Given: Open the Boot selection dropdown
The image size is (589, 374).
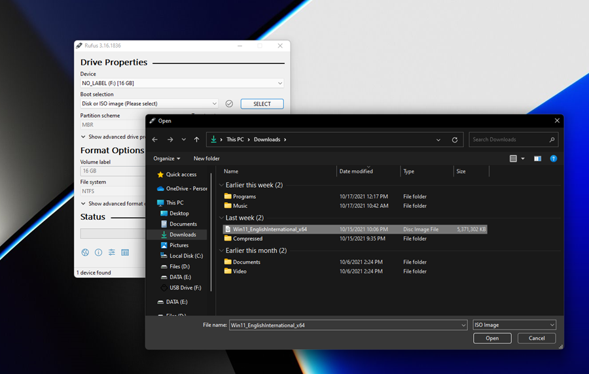Looking at the screenshot, I should (x=149, y=104).
